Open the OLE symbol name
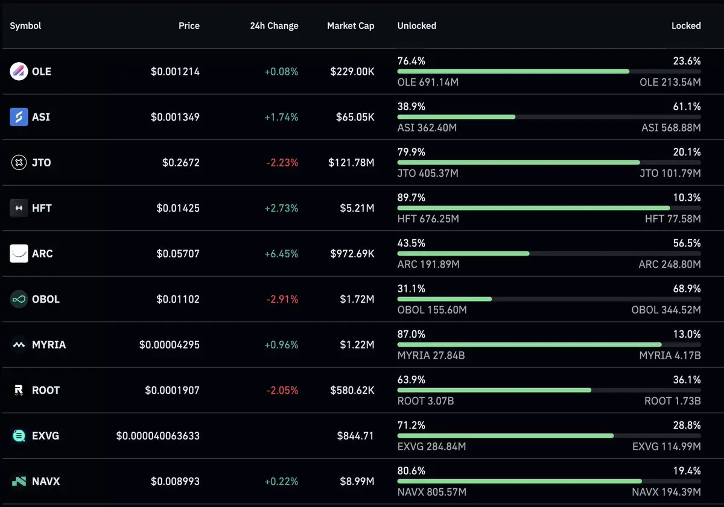 pyautogui.click(x=42, y=71)
